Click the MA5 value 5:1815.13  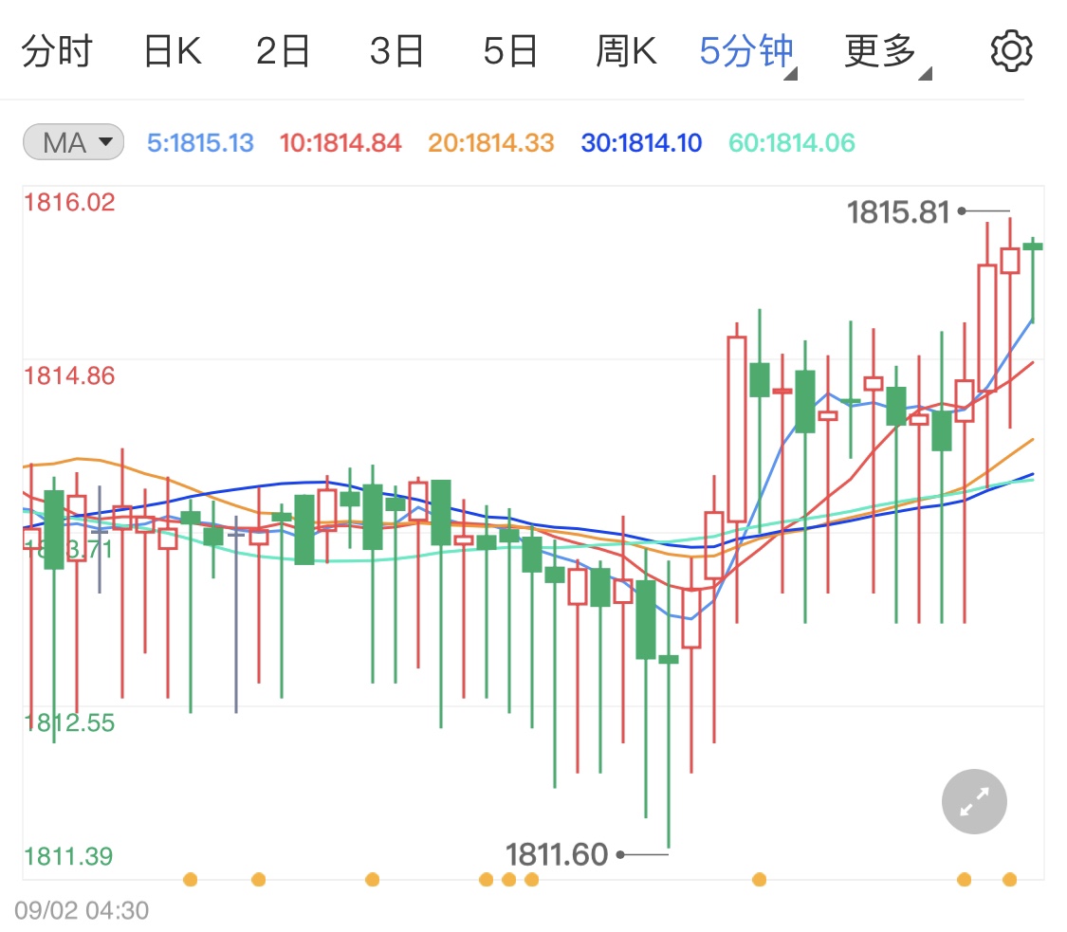200,143
